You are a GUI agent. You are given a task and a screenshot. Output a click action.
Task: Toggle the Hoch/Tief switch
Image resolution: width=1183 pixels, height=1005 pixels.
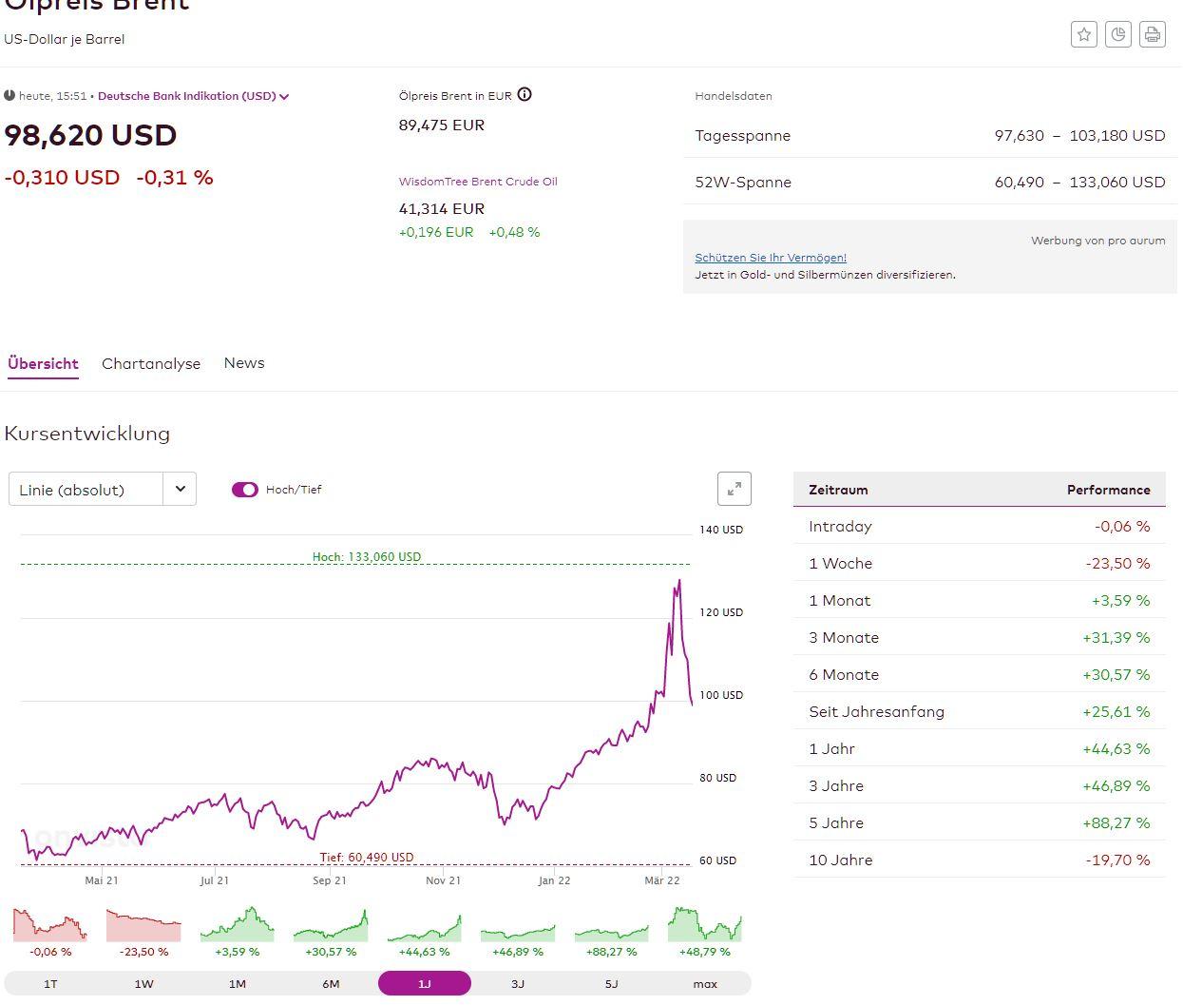click(245, 490)
